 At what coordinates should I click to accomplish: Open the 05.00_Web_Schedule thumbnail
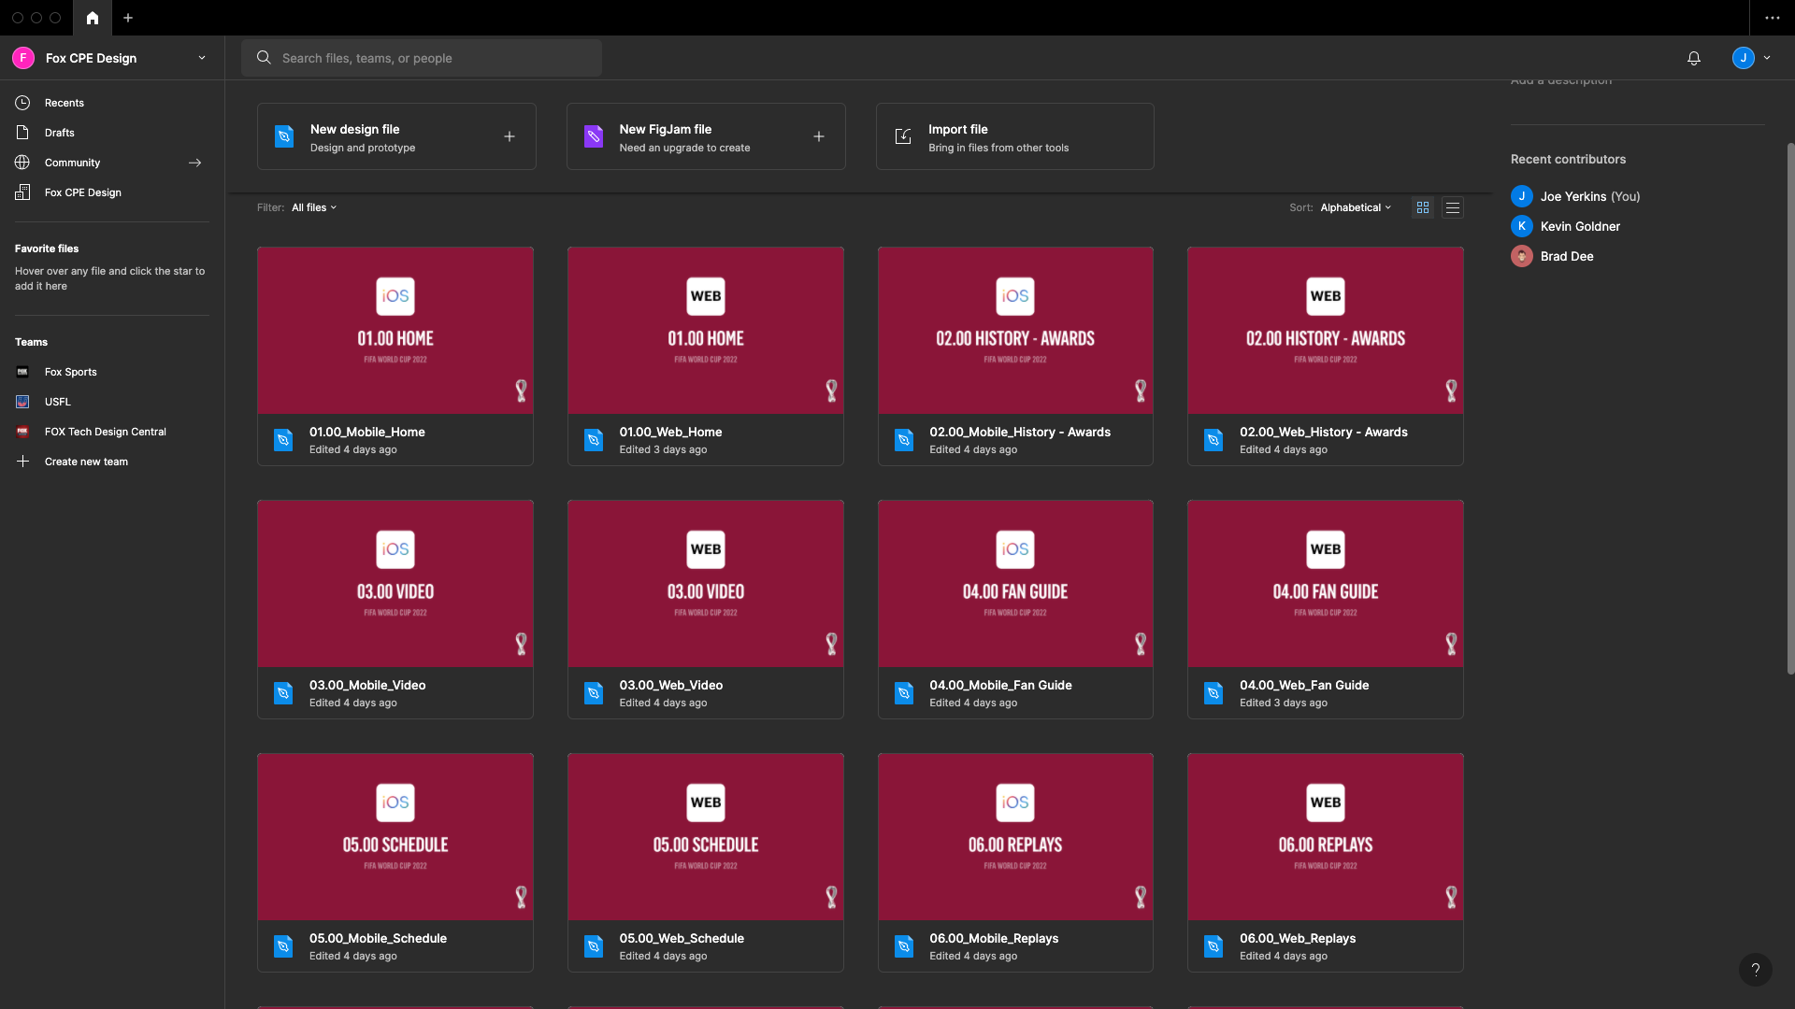(706, 837)
